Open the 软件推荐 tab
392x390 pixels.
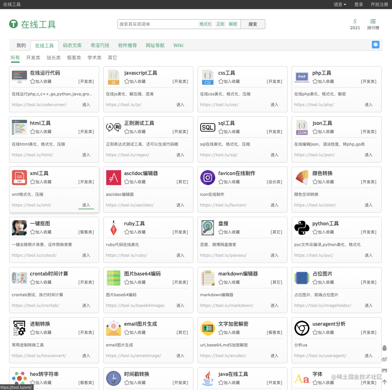click(127, 46)
